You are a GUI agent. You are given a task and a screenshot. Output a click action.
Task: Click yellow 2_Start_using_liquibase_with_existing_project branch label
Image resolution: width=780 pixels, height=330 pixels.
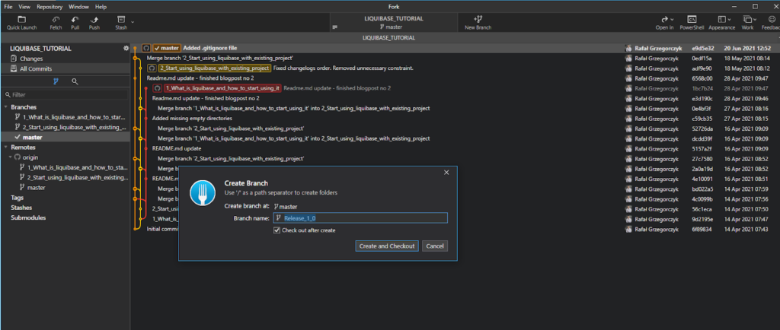pos(215,68)
